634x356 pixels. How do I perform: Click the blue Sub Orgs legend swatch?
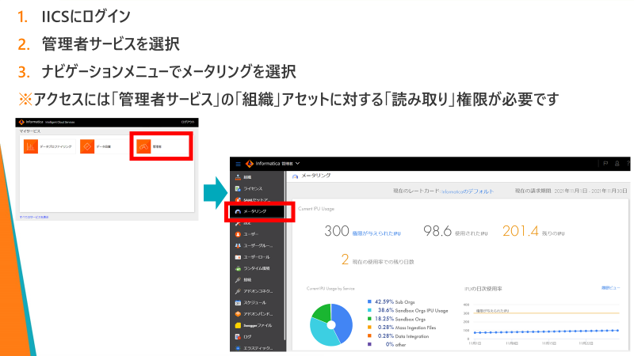point(369,301)
